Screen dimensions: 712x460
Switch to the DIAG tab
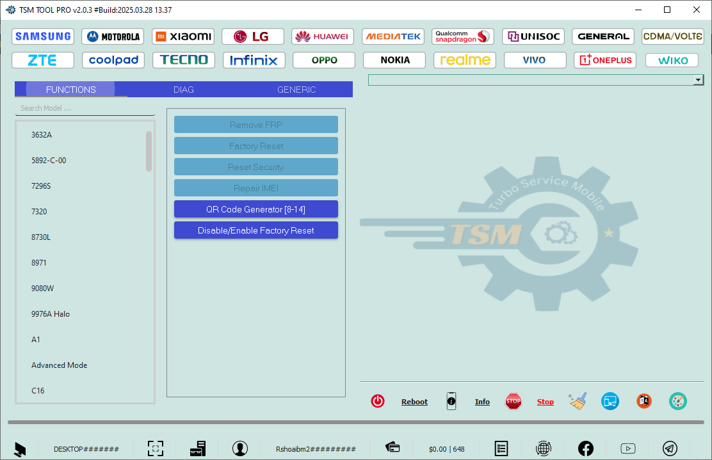tap(183, 90)
